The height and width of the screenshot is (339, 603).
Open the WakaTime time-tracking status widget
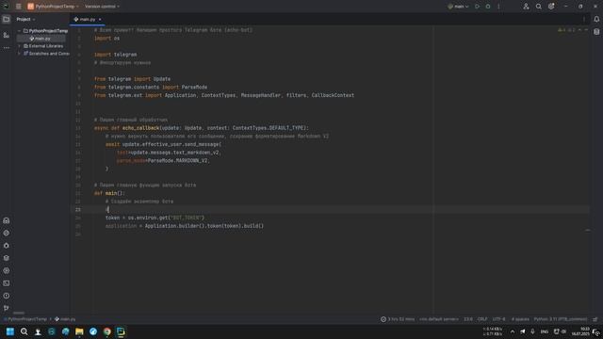(398, 319)
